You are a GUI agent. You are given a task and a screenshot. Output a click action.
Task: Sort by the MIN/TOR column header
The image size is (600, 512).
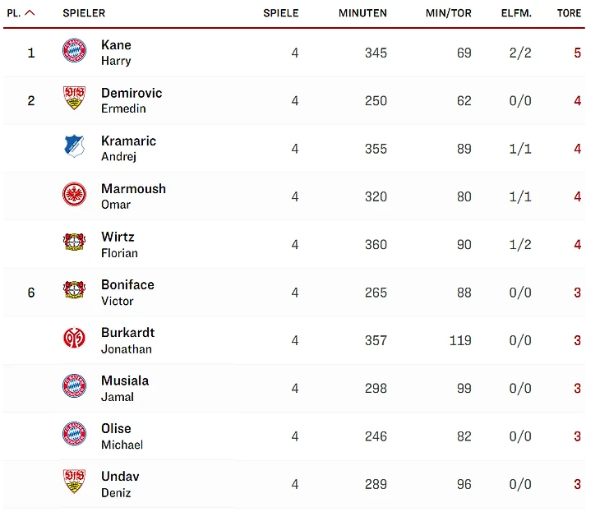(x=449, y=13)
